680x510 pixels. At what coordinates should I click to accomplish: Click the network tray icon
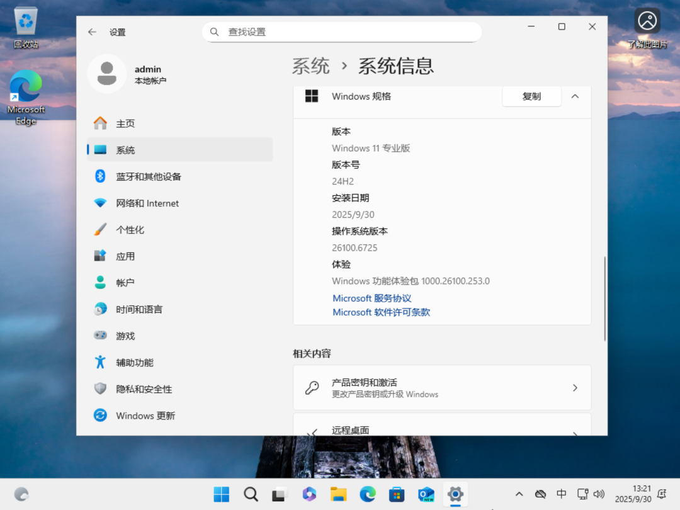[x=583, y=494]
